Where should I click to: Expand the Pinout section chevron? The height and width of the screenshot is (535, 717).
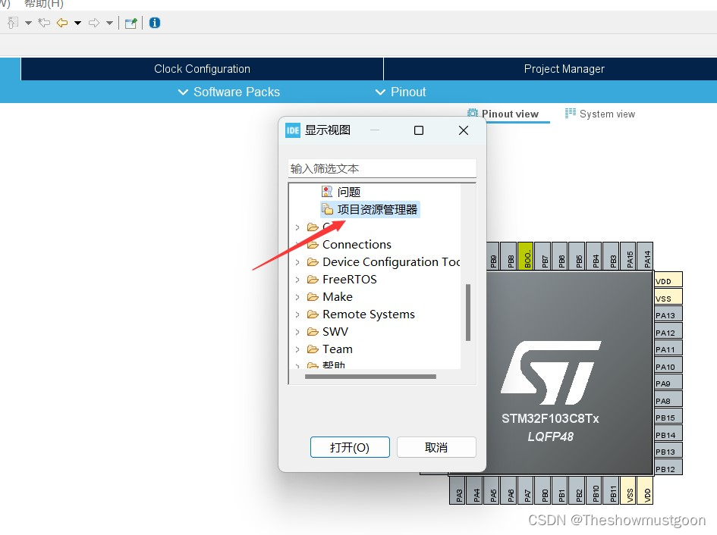[380, 92]
